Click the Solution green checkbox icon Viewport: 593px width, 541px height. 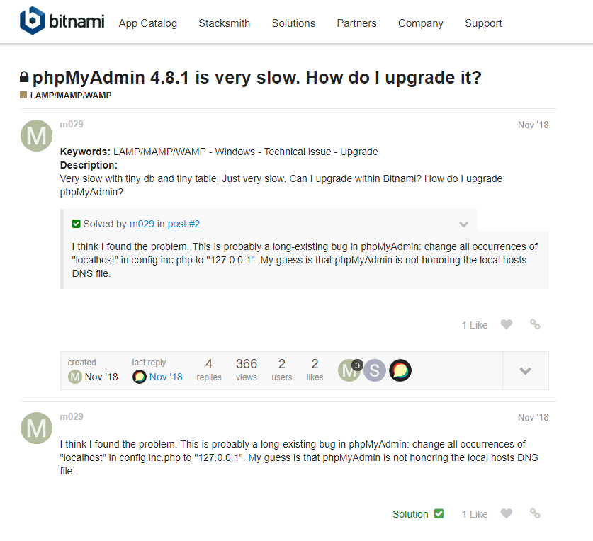pos(439,514)
